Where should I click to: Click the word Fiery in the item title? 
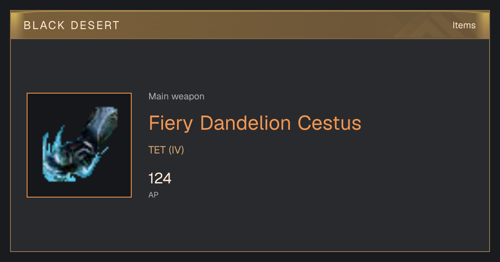pyautogui.click(x=172, y=123)
